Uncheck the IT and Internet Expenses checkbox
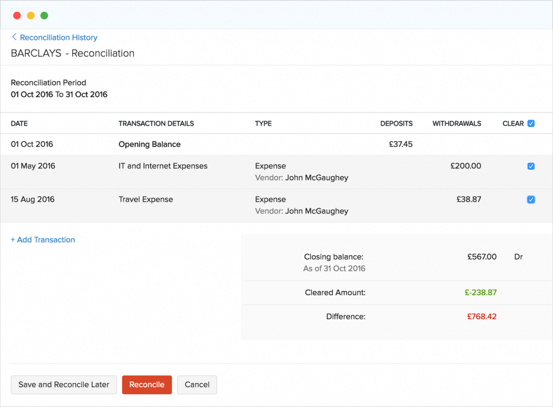The image size is (553, 407). coord(531,166)
